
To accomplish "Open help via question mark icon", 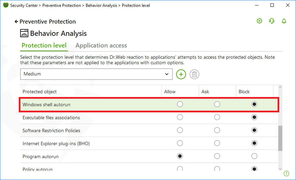I will point(286,174).
